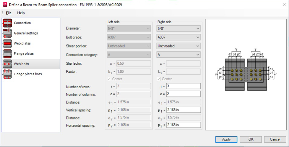Open the Help menu
289x147 pixels.
pyautogui.click(x=21, y=13)
